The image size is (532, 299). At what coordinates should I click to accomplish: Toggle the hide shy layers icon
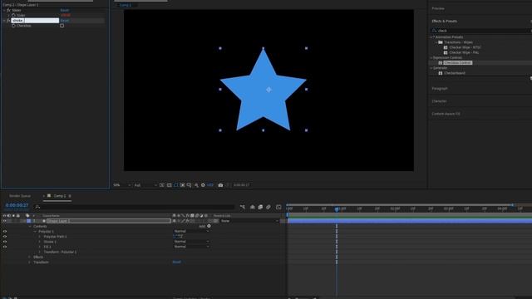pyautogui.click(x=253, y=207)
